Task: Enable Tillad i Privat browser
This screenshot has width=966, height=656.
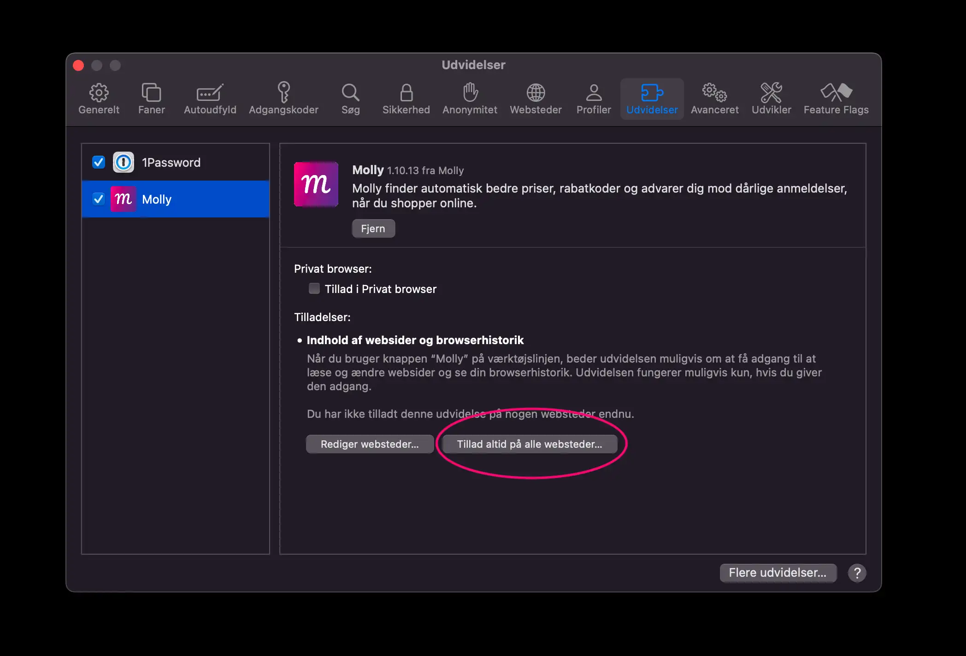Action: (314, 289)
